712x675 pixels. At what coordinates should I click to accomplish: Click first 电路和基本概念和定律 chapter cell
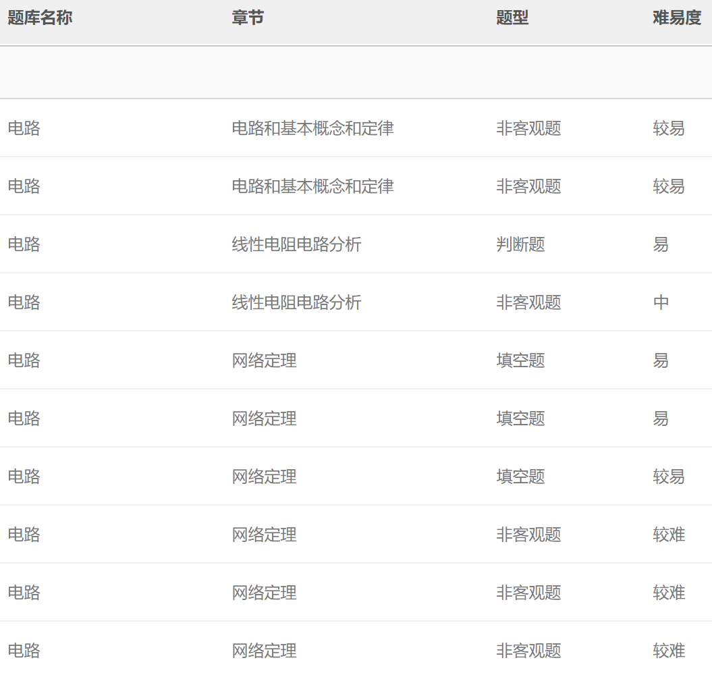(312, 128)
